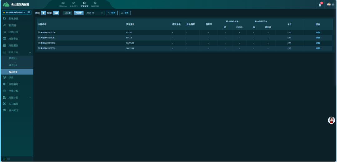The height and width of the screenshot is (162, 337).
Task: Click the 导出 export button
Action: click(x=125, y=13)
